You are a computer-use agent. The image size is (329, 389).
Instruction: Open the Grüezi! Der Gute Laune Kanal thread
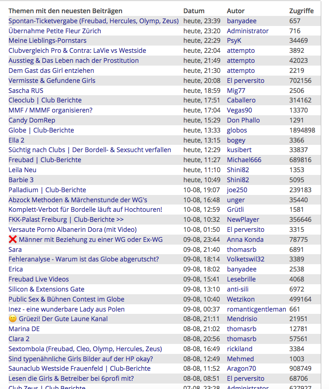[63, 319]
